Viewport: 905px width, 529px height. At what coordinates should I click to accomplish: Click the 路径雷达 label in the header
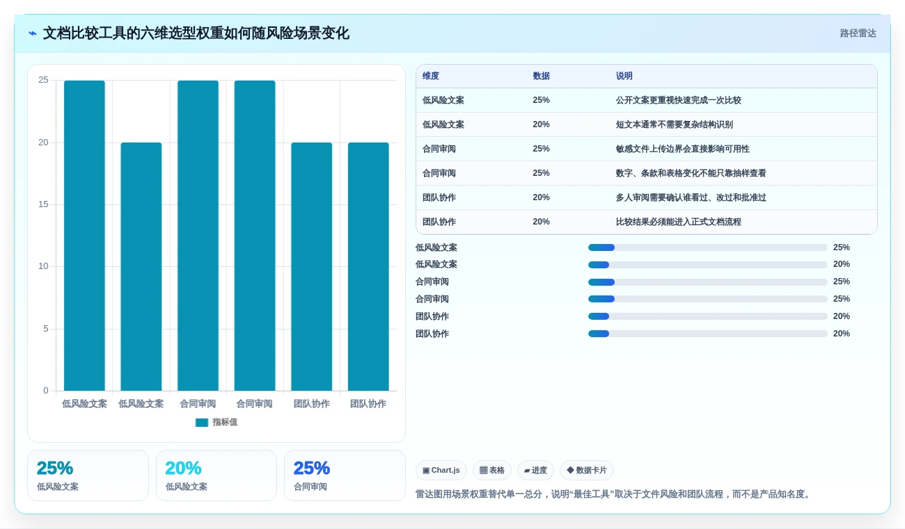click(858, 33)
